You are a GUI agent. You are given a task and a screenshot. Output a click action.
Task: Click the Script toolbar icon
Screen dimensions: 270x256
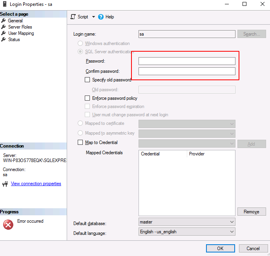pyautogui.click(x=73, y=17)
